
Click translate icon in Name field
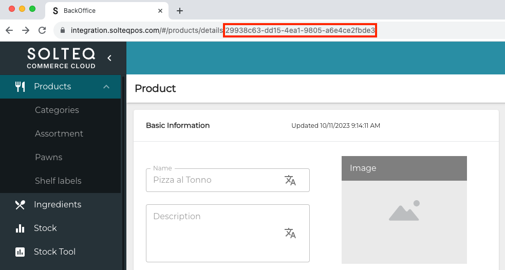click(290, 180)
